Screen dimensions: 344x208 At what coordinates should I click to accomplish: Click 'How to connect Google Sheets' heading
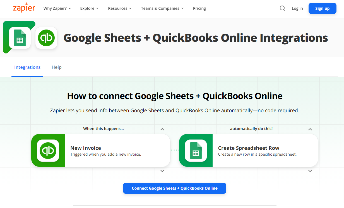pyautogui.click(x=175, y=96)
